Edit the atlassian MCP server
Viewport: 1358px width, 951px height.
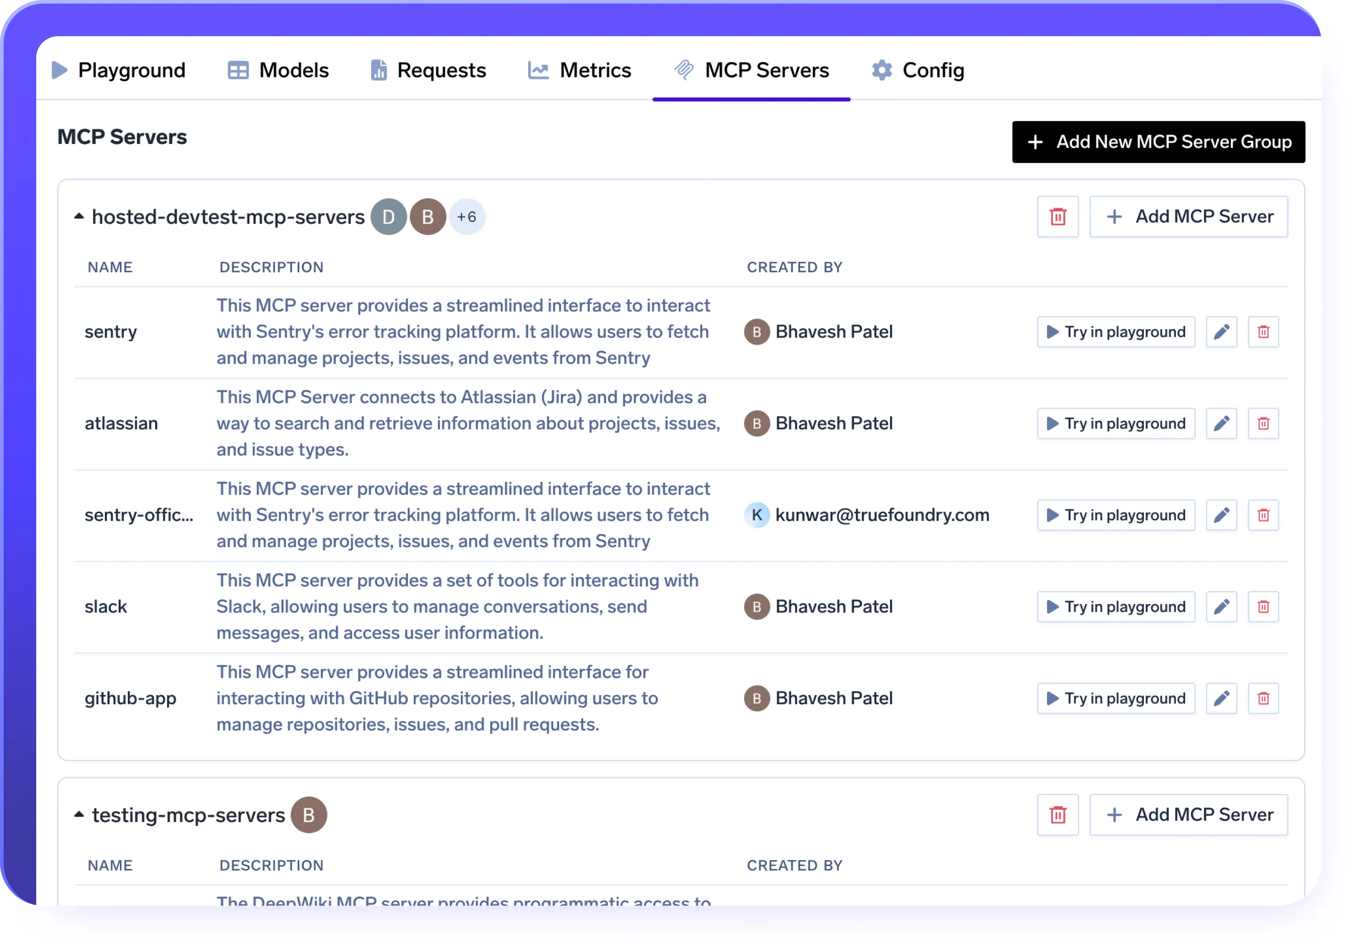(1222, 423)
